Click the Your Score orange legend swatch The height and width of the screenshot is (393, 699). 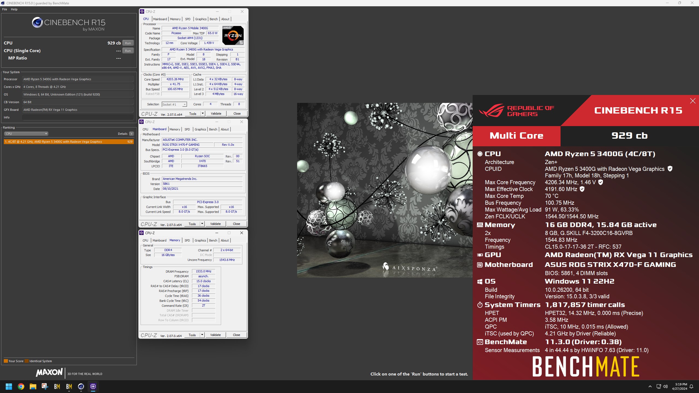[6, 361]
